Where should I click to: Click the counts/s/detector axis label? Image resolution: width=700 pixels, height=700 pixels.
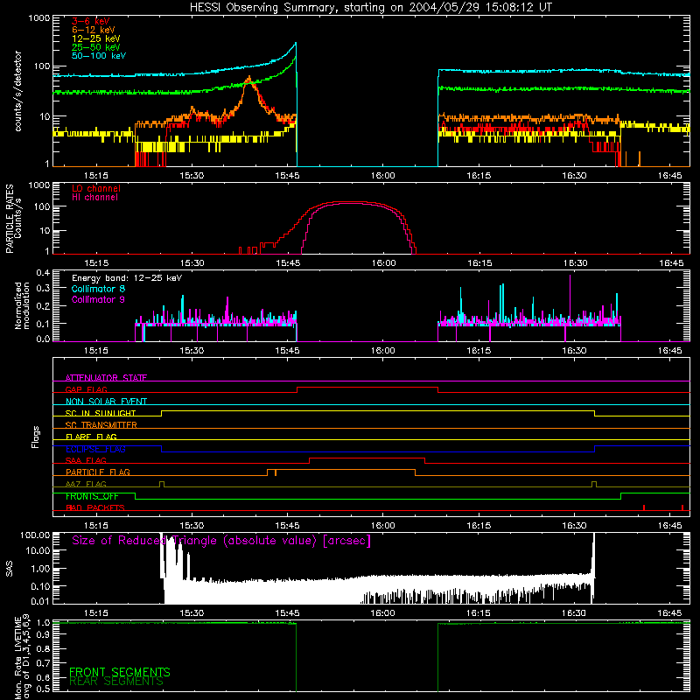(x=17, y=91)
